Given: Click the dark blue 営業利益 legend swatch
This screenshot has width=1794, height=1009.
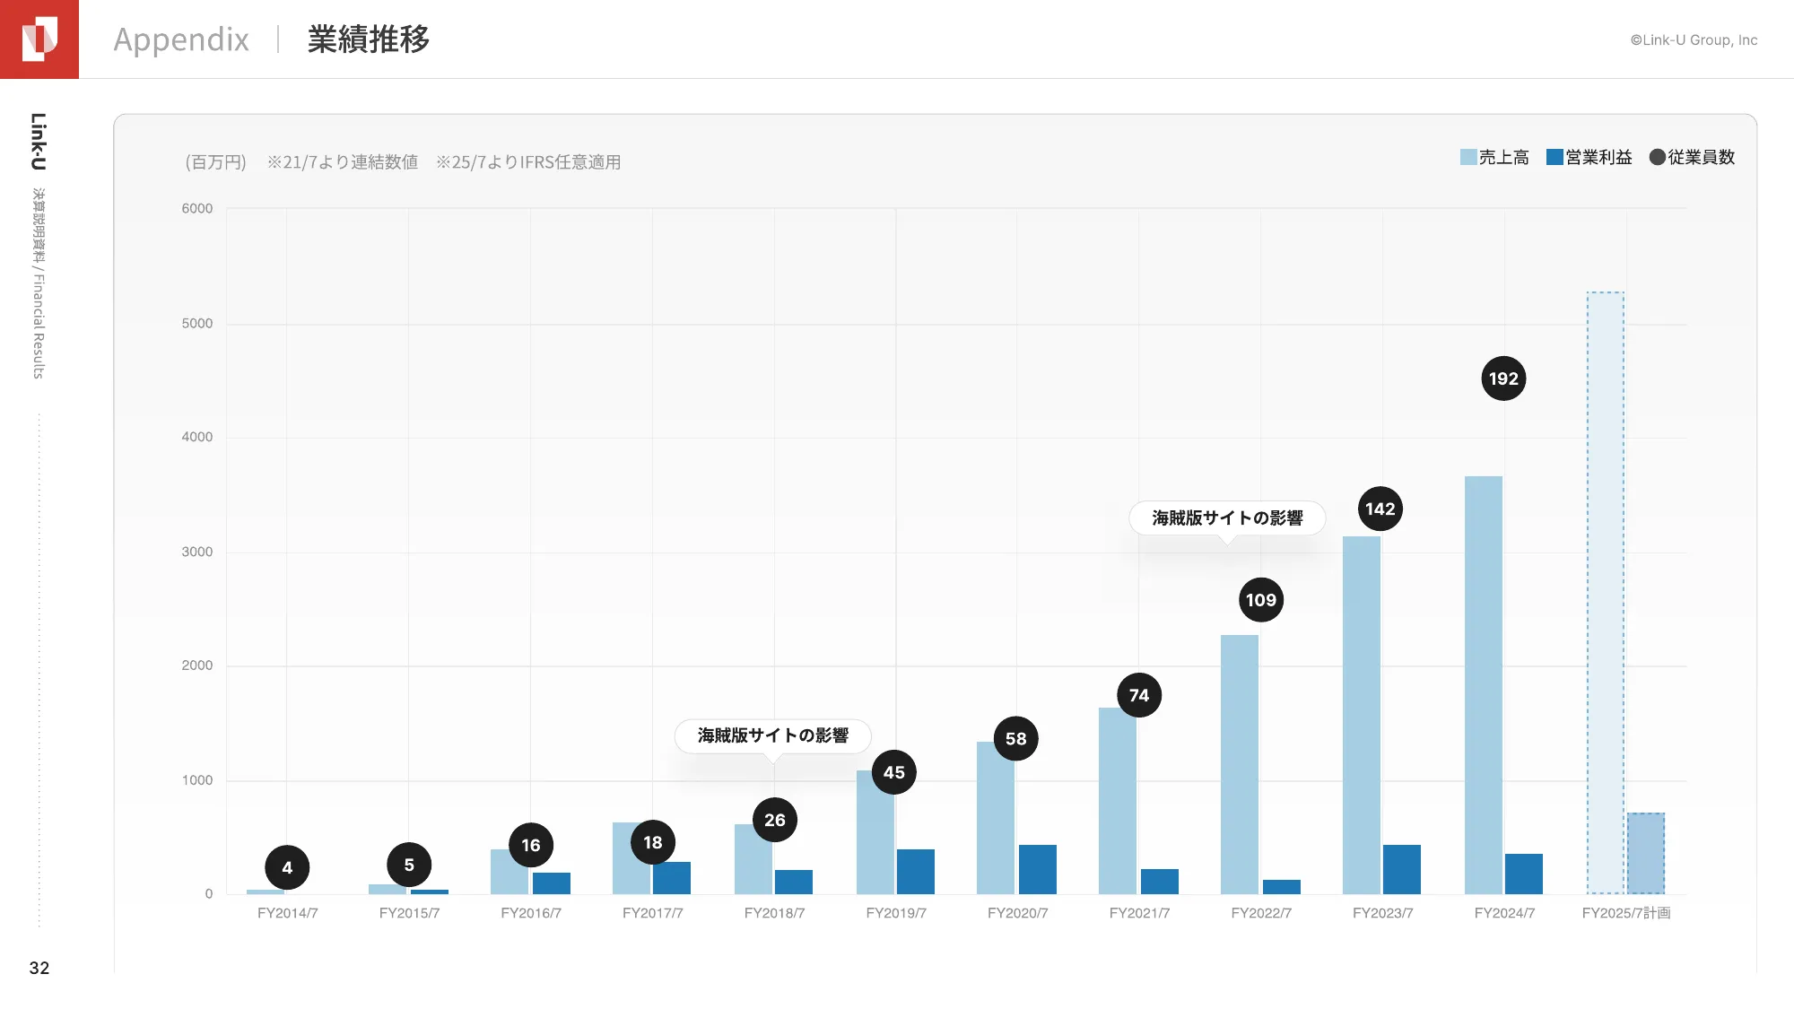Looking at the screenshot, I should pos(1555,157).
